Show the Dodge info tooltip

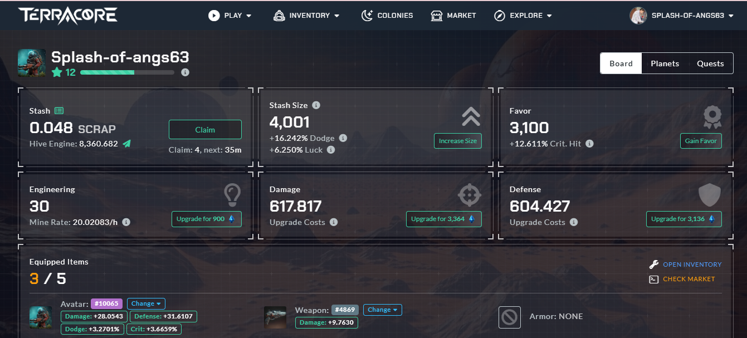pos(343,138)
